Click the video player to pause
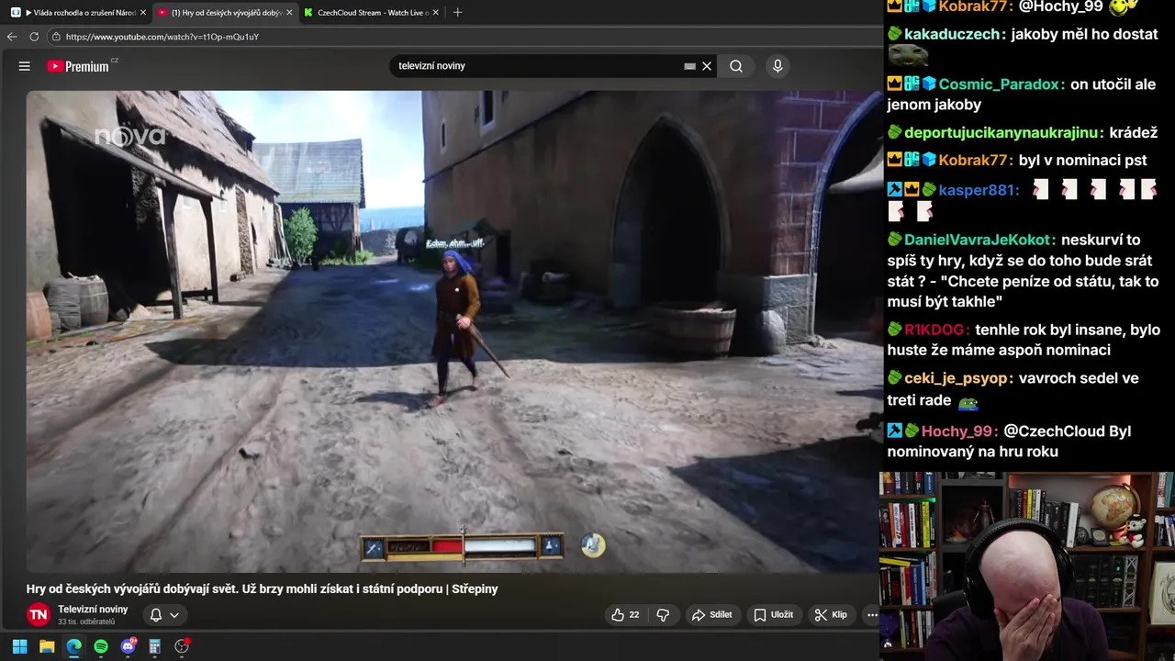The image size is (1175, 661). pos(454,330)
